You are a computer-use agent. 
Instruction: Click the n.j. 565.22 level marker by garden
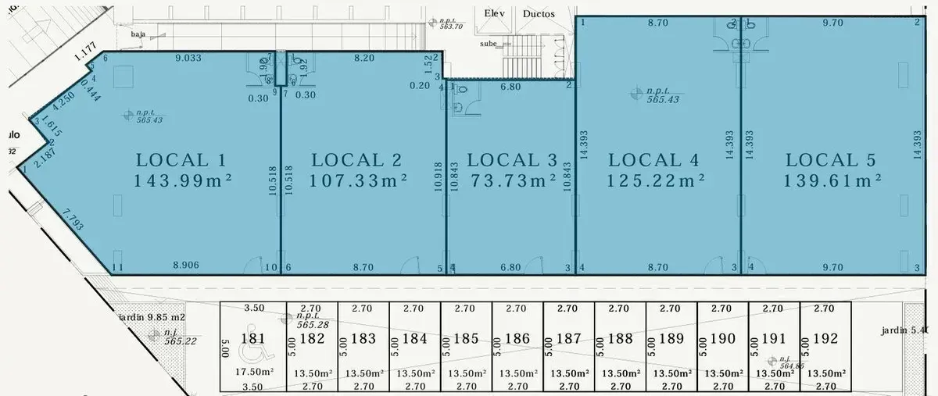[170, 337]
